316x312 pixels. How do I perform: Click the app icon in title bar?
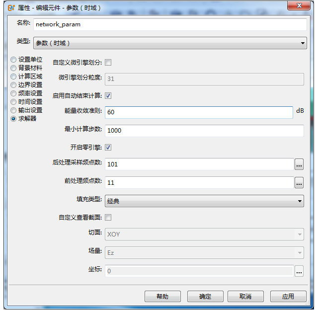(x=11, y=7)
